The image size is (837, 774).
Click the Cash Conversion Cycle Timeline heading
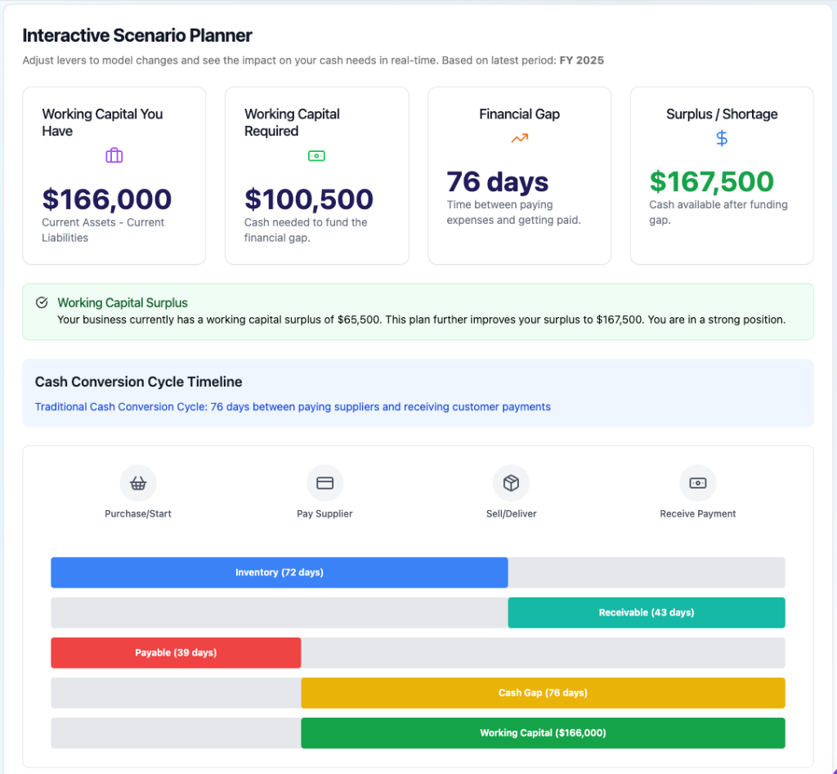pos(138,382)
